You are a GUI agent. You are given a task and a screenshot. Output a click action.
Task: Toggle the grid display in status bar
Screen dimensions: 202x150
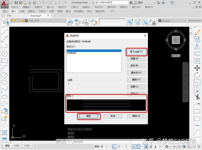pos(102,147)
